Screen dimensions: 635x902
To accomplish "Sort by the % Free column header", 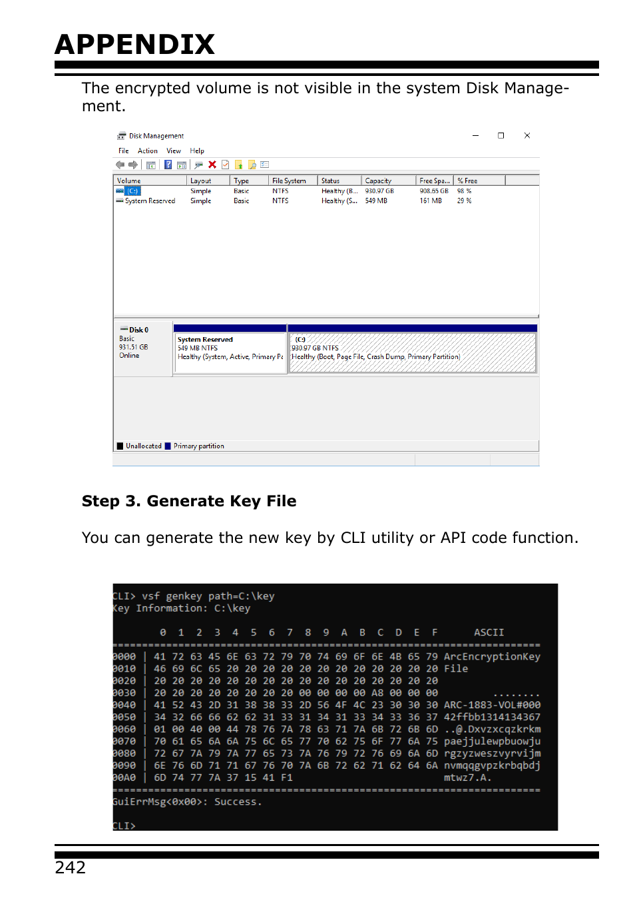I will (480, 181).
